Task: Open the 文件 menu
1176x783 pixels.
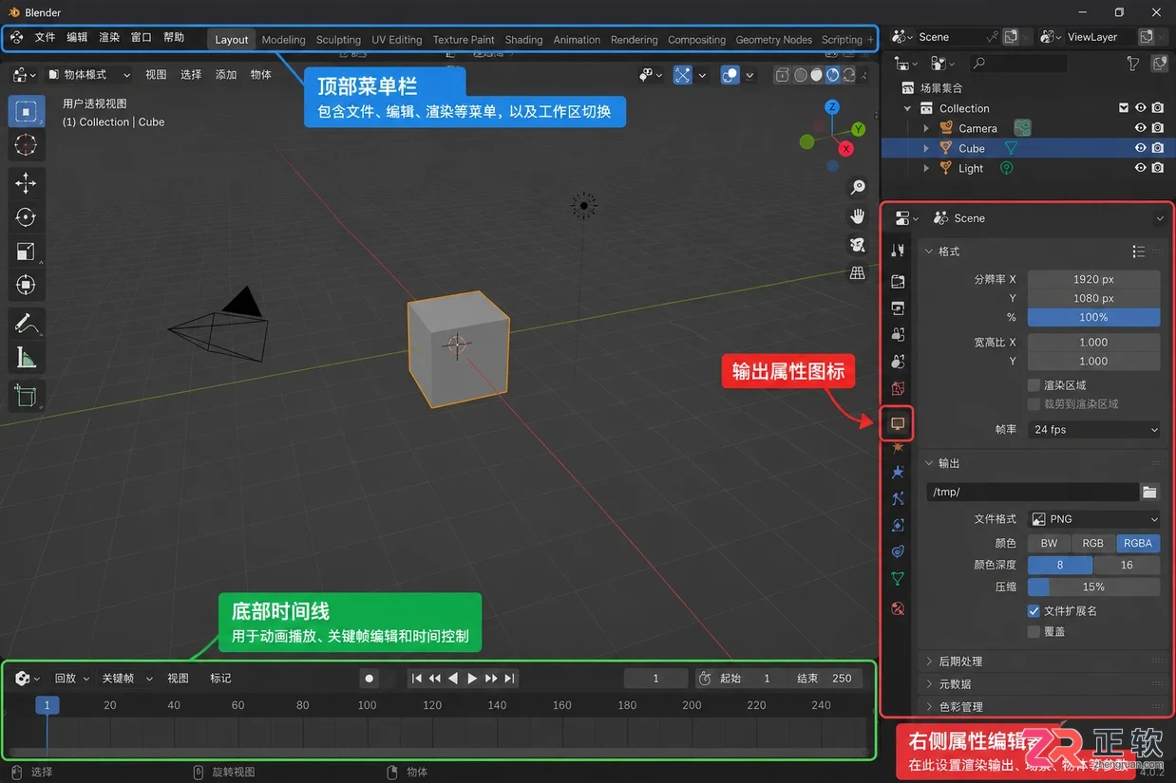Action: [45, 37]
